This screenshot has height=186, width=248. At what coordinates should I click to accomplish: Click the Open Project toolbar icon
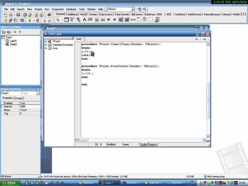click(x=30, y=15)
